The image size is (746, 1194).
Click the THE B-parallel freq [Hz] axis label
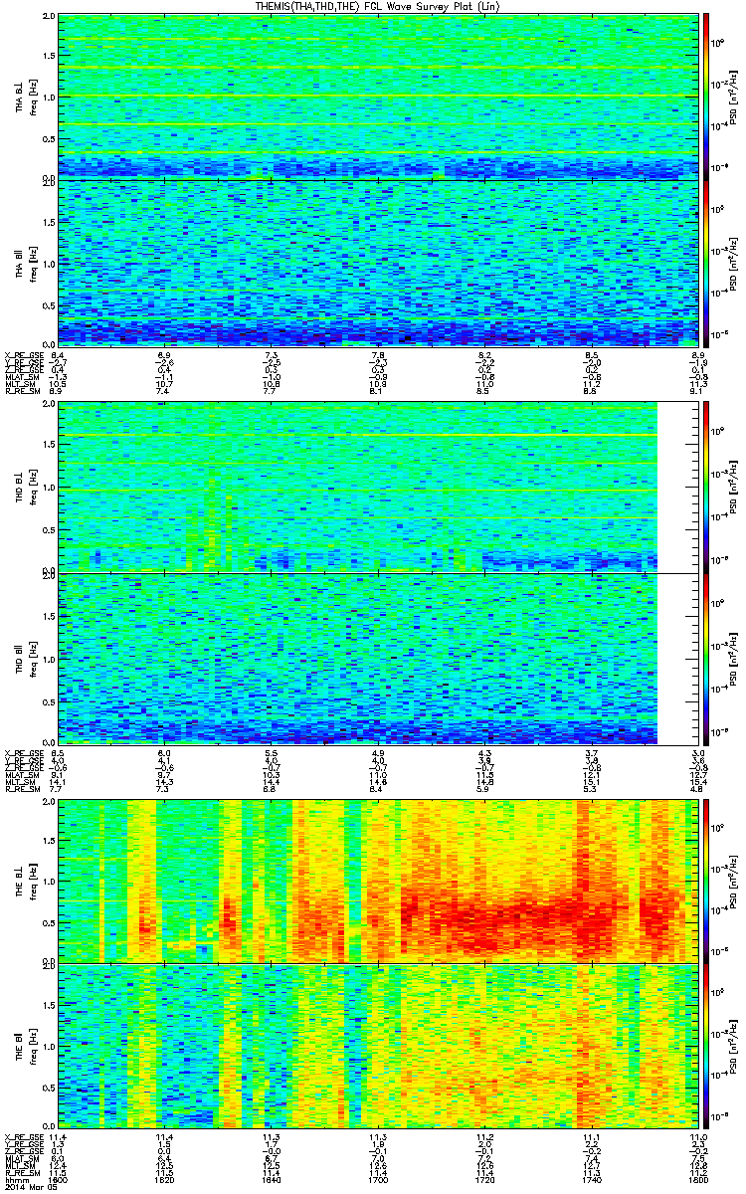click(32, 1047)
